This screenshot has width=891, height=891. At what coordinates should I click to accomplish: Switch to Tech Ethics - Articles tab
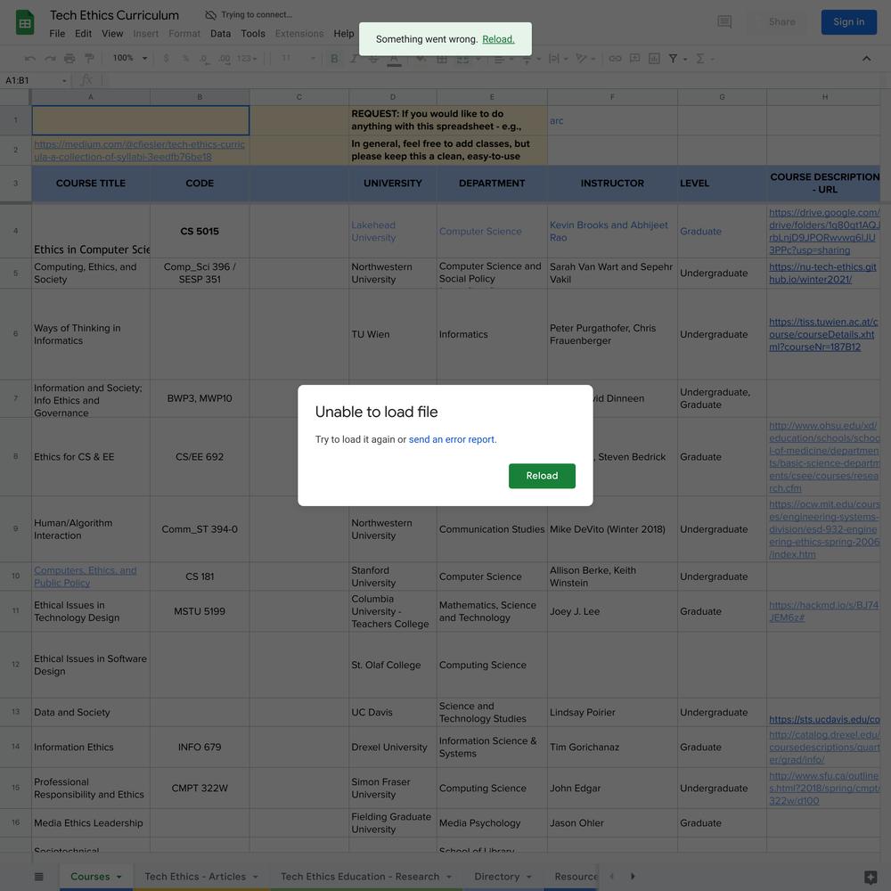point(195,876)
